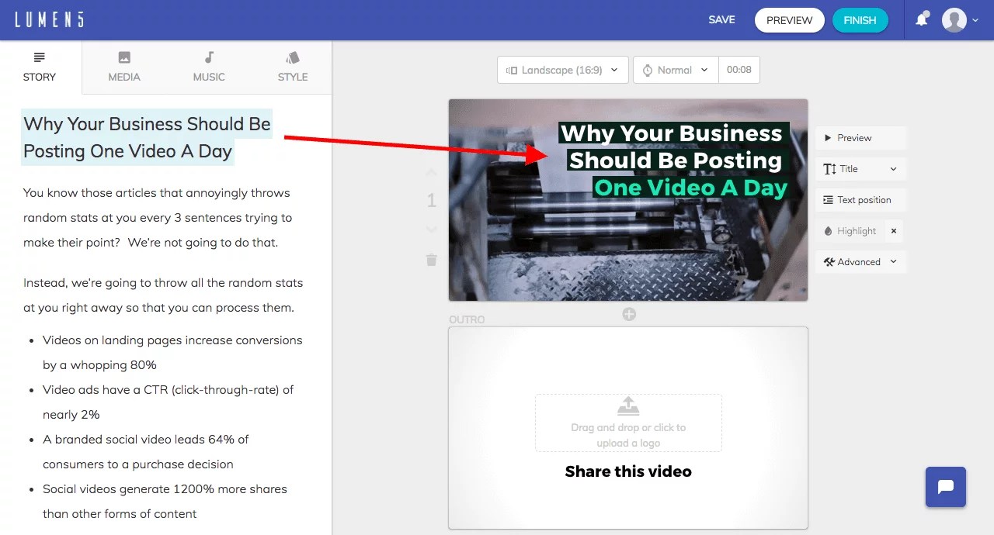This screenshot has width=994, height=535.
Task: Open the Style panel
Action: (293, 66)
